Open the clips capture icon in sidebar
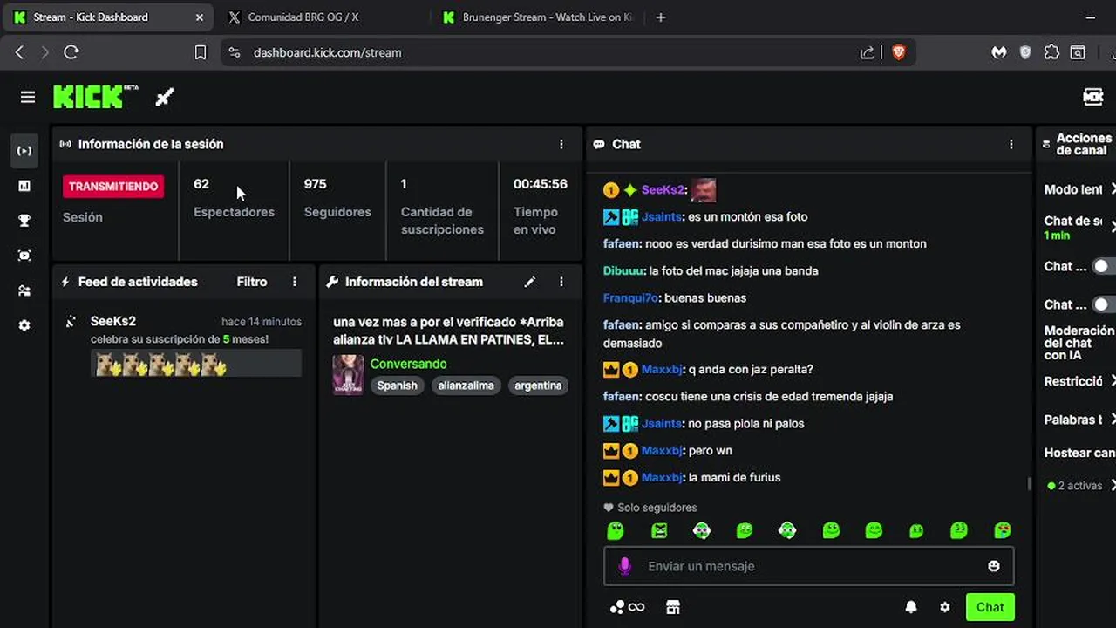 click(x=24, y=256)
